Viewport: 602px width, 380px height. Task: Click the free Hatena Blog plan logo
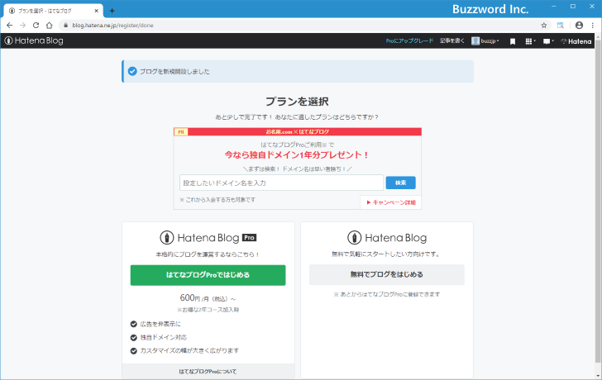(387, 238)
